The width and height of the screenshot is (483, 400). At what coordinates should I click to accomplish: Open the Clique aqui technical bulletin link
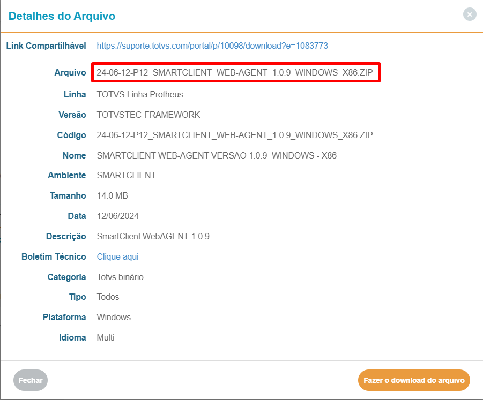tap(117, 257)
